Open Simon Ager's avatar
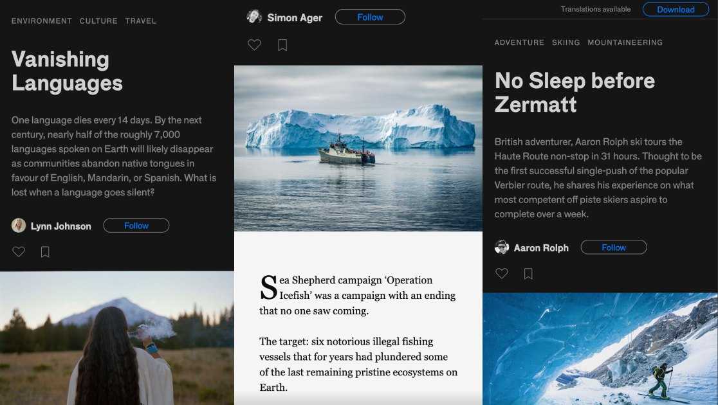This screenshot has height=405, width=718. tap(253, 17)
